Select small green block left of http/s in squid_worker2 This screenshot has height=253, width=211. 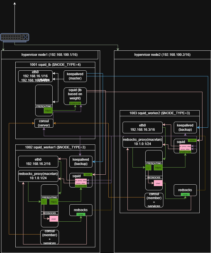(148, 168)
